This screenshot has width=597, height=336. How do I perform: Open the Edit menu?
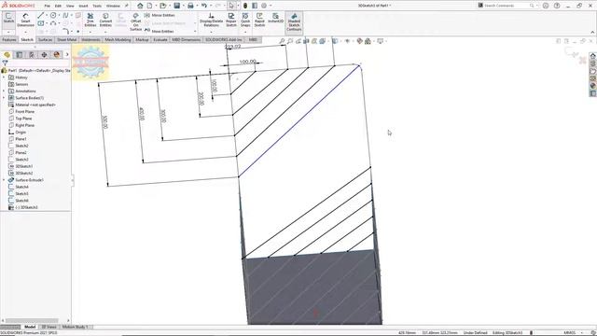click(58, 7)
